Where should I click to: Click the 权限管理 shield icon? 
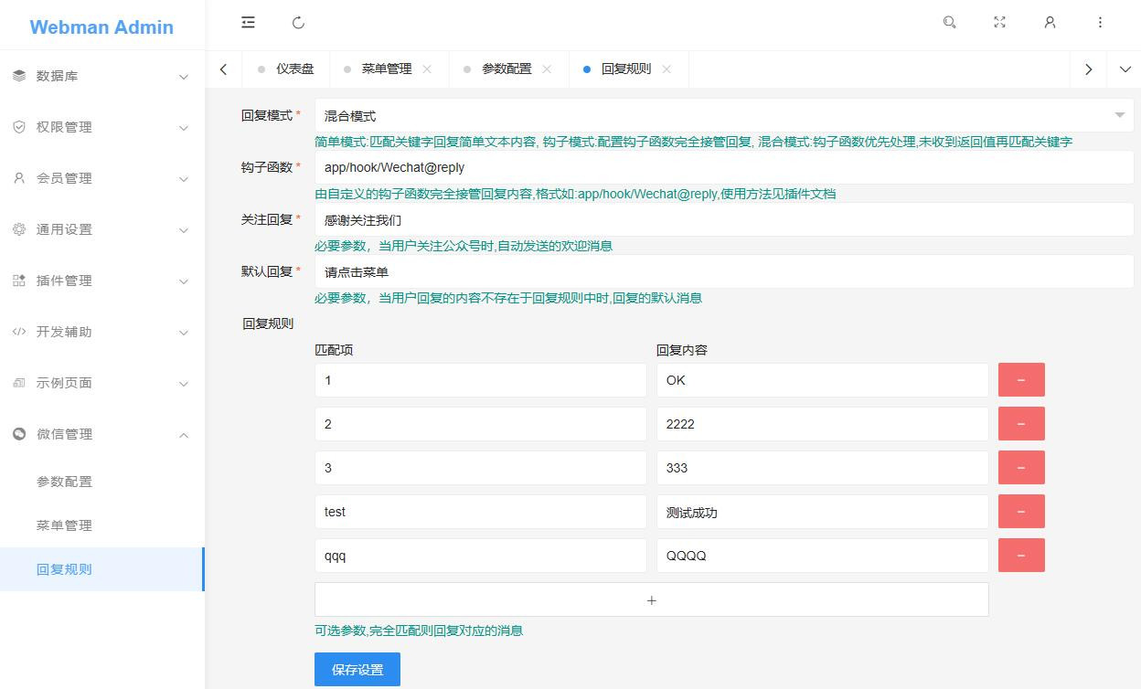tap(19, 127)
